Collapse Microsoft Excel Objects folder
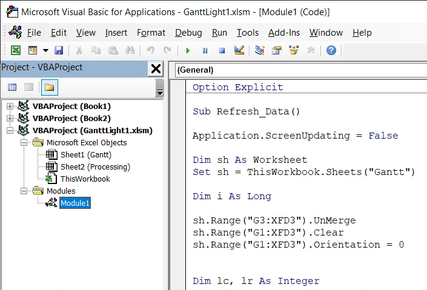 (24, 142)
